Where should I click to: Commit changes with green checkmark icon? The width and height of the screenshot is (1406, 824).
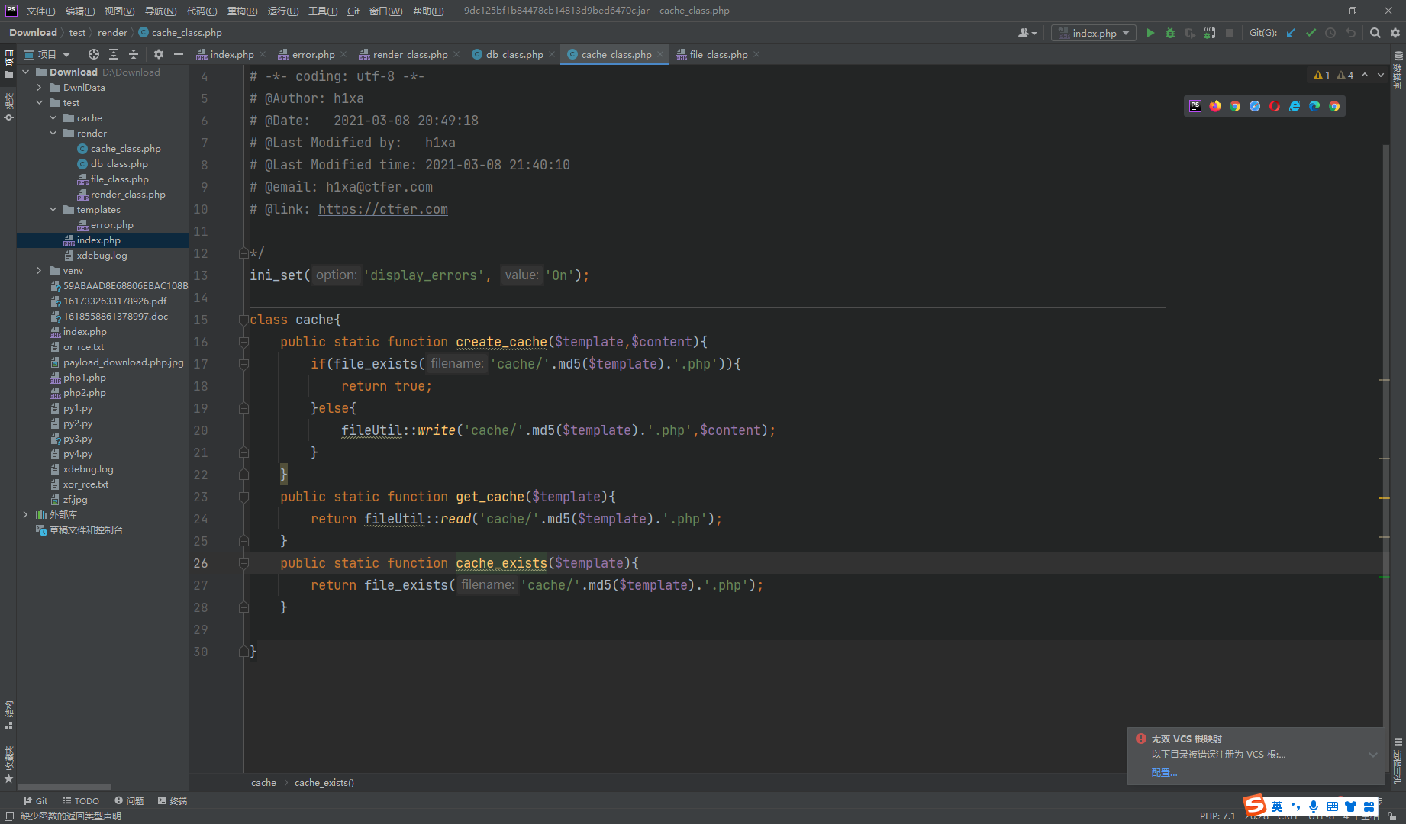(x=1311, y=33)
